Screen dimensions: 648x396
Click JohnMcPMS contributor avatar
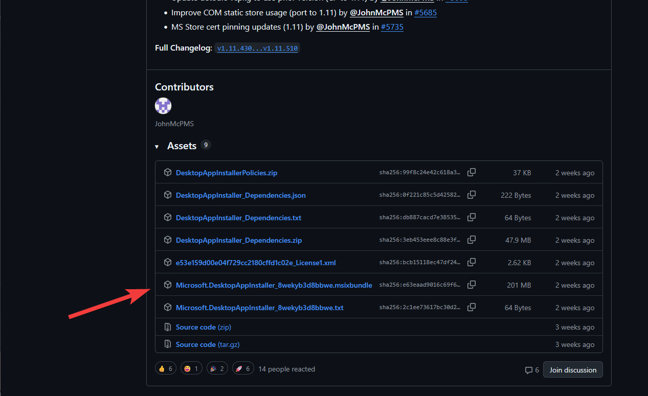pos(163,106)
